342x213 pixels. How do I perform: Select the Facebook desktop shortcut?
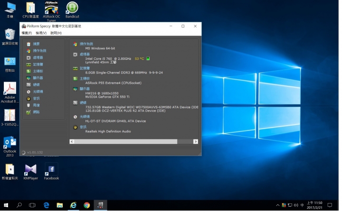click(51, 172)
